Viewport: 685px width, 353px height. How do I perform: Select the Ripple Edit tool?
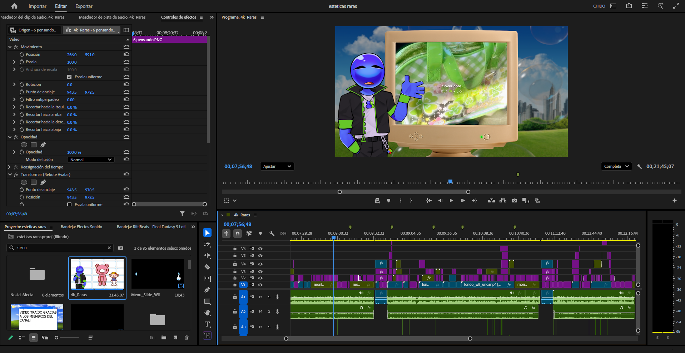(x=207, y=255)
